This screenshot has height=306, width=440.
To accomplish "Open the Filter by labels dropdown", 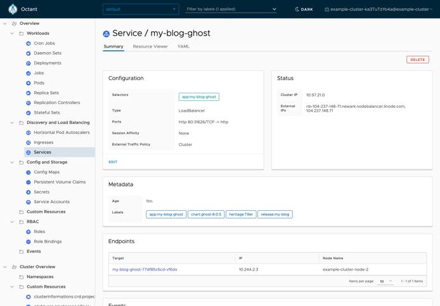I will [231, 10].
